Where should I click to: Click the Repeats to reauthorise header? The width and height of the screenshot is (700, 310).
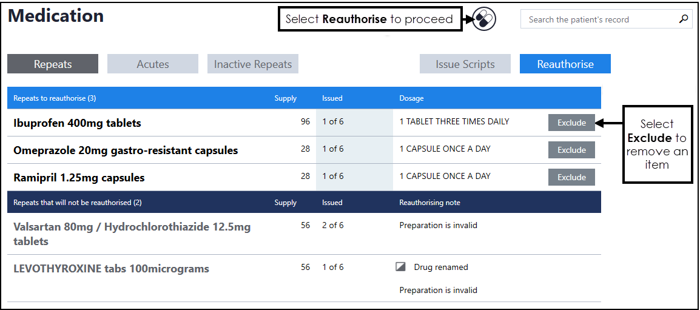pyautogui.click(x=55, y=98)
